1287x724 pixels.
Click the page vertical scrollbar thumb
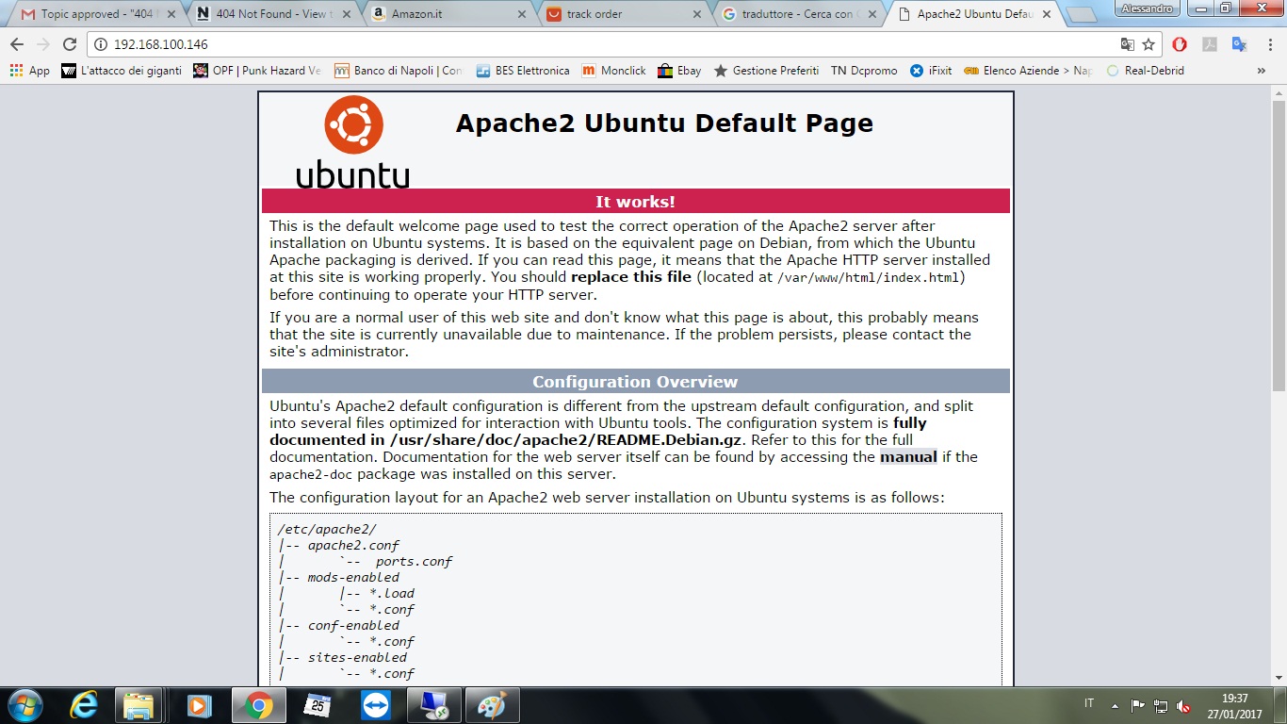1279,245
